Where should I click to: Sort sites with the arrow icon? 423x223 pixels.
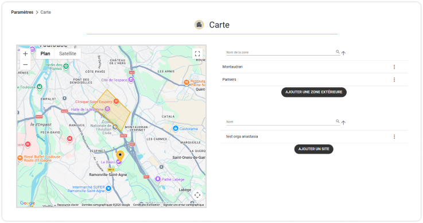[343, 123]
